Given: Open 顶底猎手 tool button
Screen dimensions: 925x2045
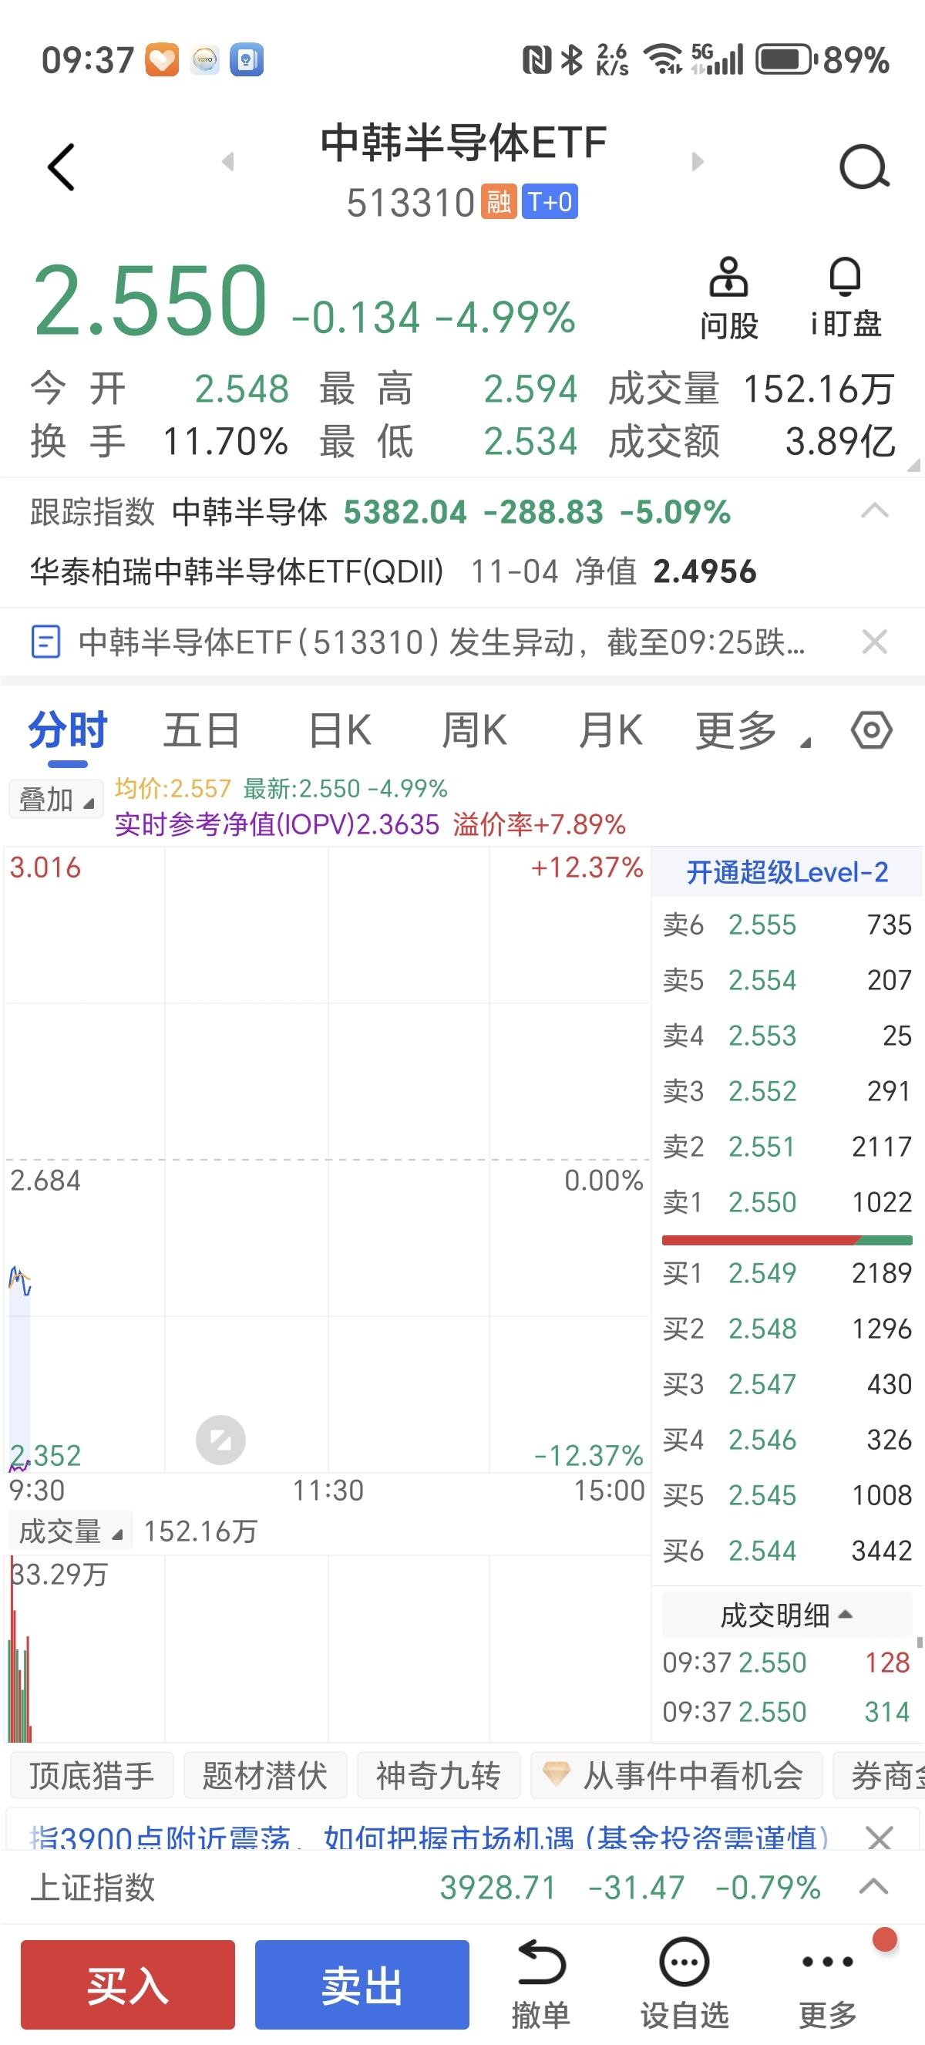Looking at the screenshot, I should click(91, 1775).
